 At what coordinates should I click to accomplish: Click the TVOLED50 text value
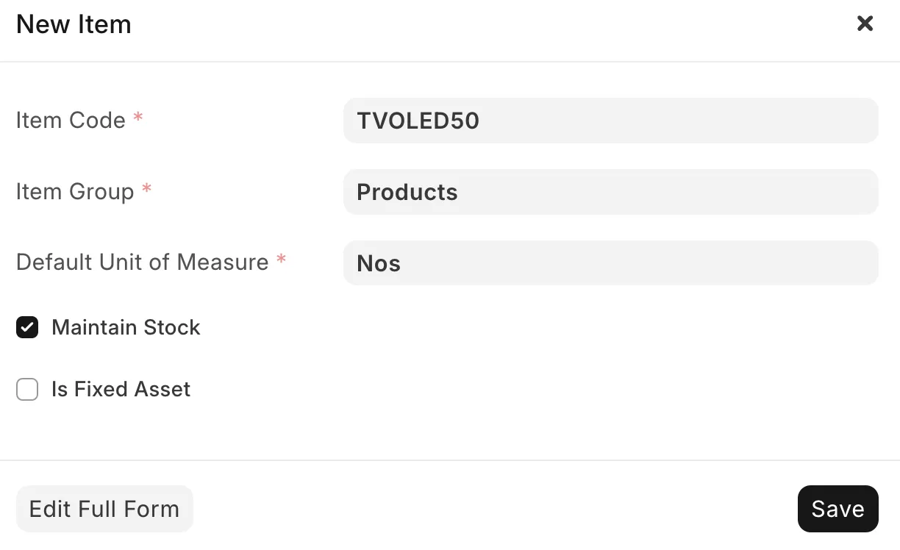pos(418,121)
